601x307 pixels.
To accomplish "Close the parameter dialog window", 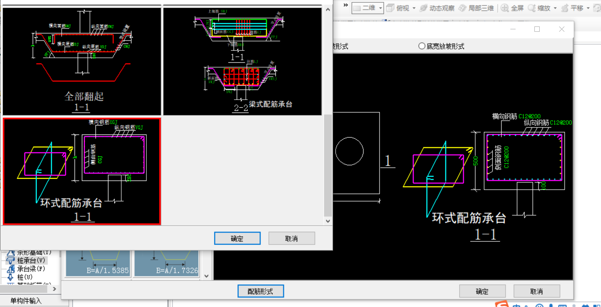I will click(x=562, y=29).
